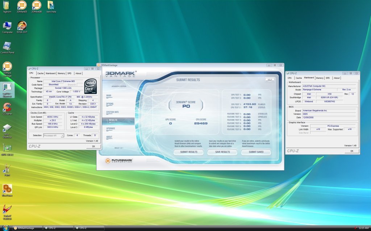Open UPGRADE in 3DMark Vantage sidebar
This screenshot has height=231, width=371.
click(111, 128)
